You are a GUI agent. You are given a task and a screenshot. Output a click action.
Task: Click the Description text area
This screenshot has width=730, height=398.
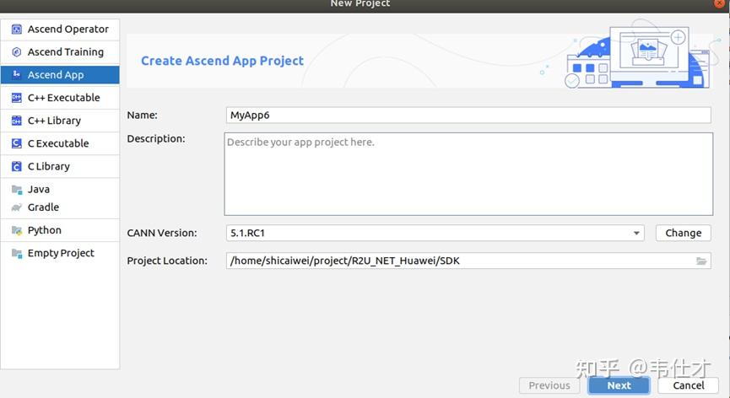[468, 173]
